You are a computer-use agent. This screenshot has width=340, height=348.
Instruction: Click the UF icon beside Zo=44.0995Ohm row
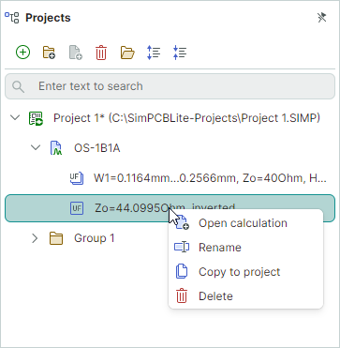77,208
